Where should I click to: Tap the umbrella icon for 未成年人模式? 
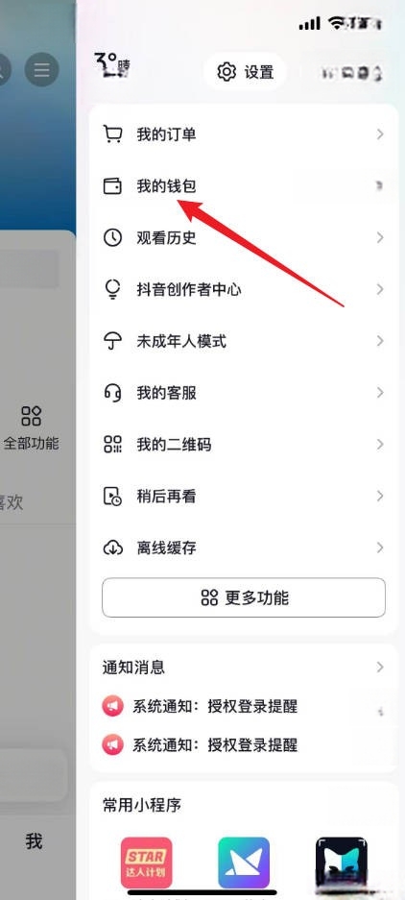[x=112, y=341]
